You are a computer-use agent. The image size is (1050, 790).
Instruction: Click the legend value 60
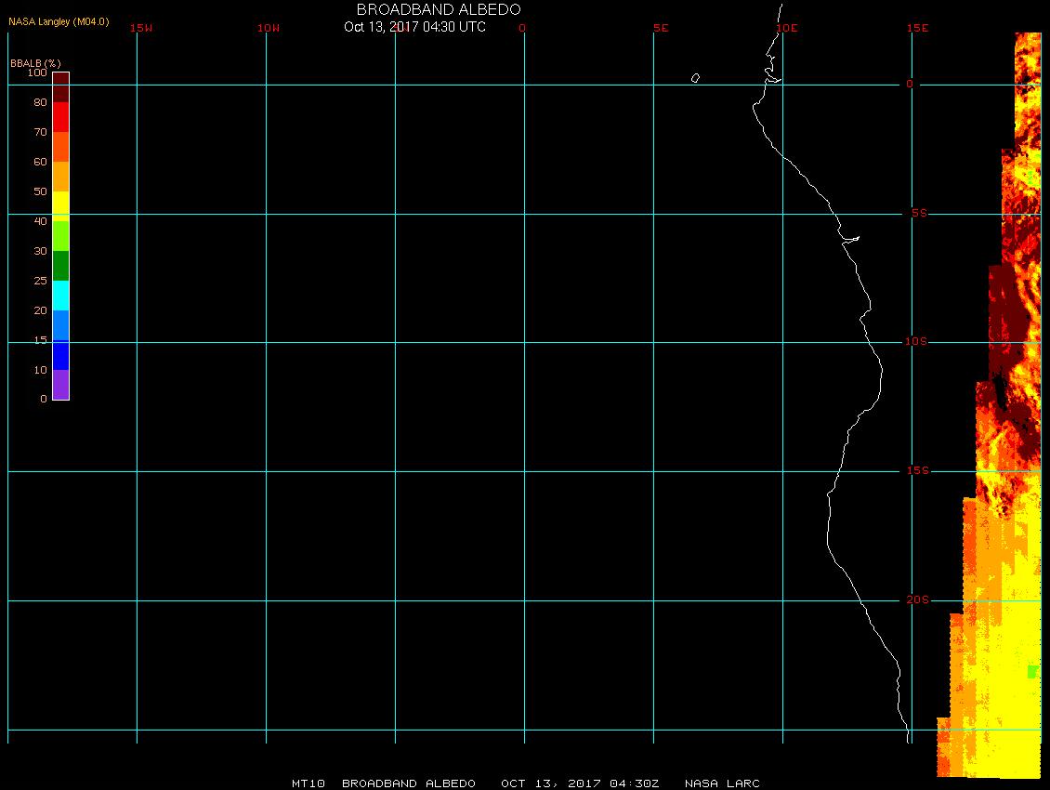(41, 162)
